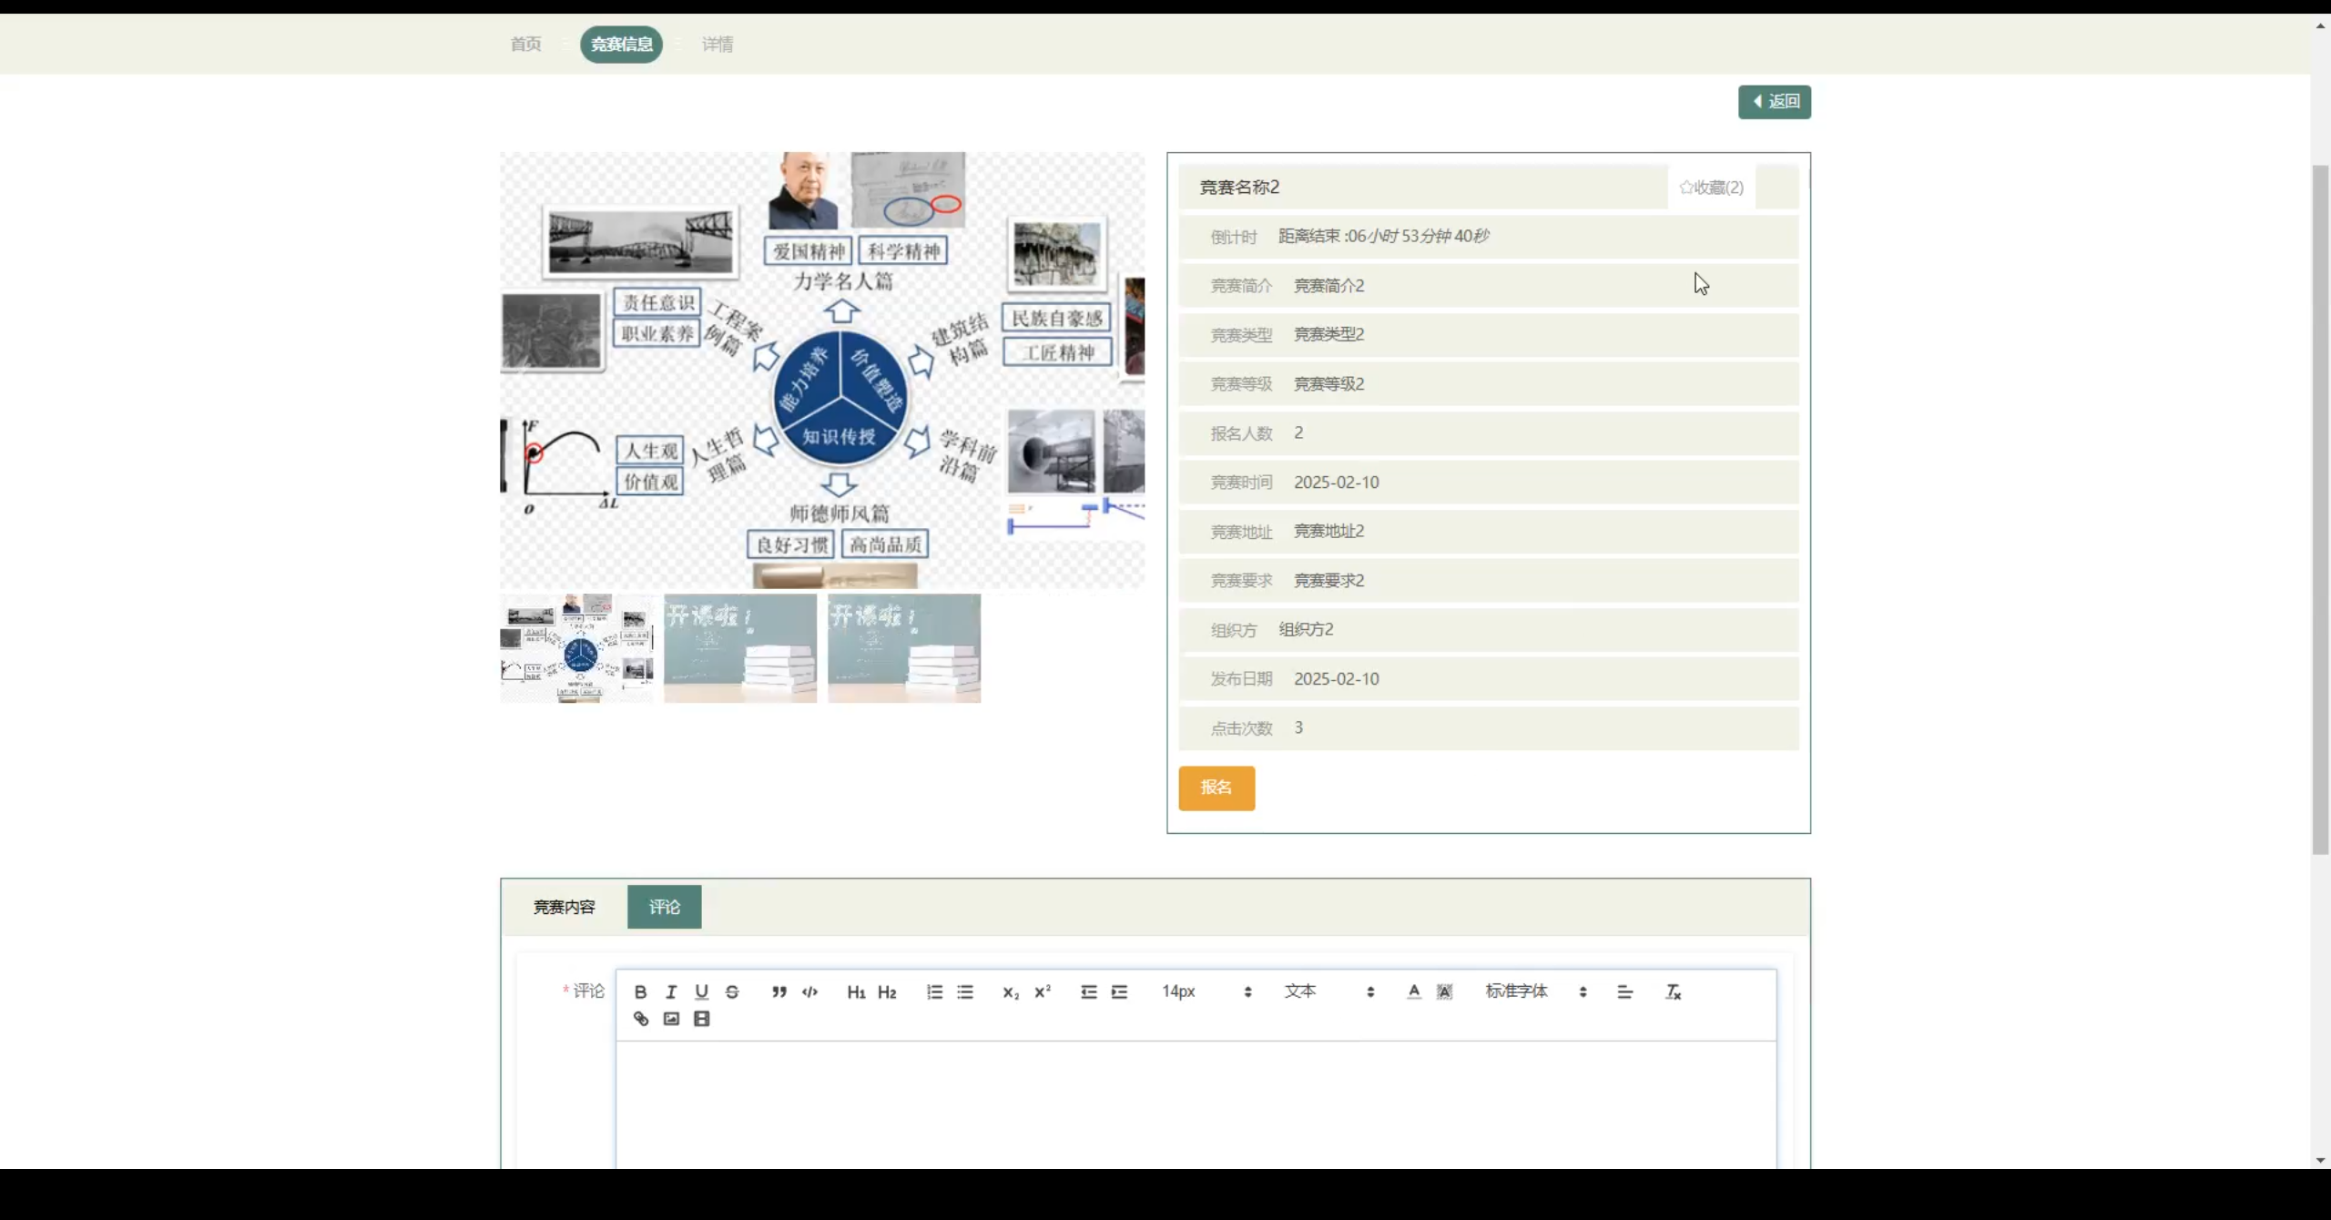Apply superscript formatting
This screenshot has width=2331, height=1220.
pyautogui.click(x=1043, y=991)
